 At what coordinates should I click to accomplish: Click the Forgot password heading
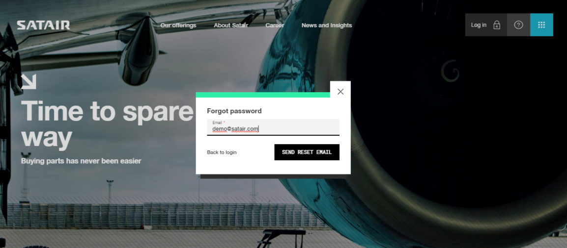pyautogui.click(x=234, y=111)
